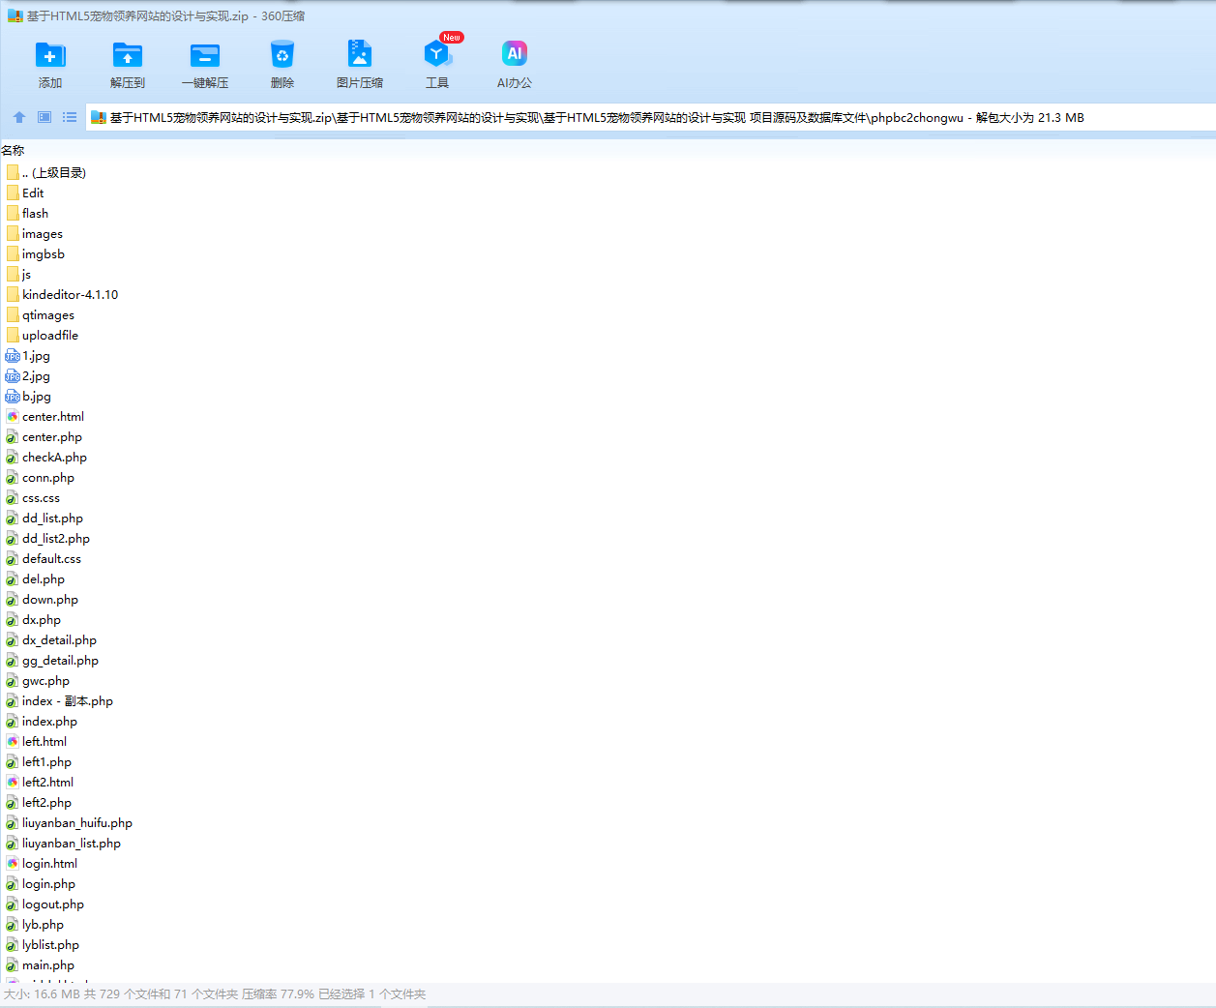Select the qtimages folder
Image resolution: width=1216 pixels, height=1008 pixels.
(40, 314)
